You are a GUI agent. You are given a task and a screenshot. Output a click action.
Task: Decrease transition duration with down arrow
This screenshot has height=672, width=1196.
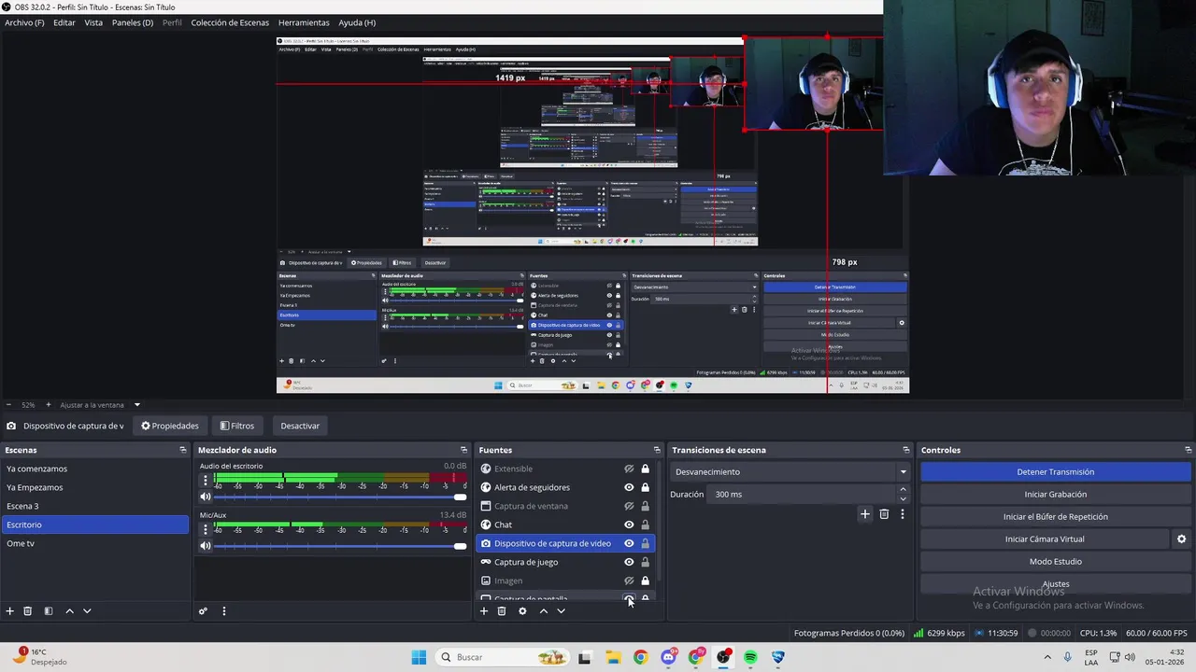[903, 498]
